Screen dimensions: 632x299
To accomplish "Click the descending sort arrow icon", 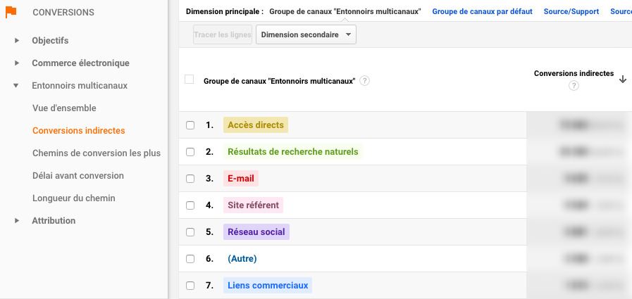I will (623, 79).
